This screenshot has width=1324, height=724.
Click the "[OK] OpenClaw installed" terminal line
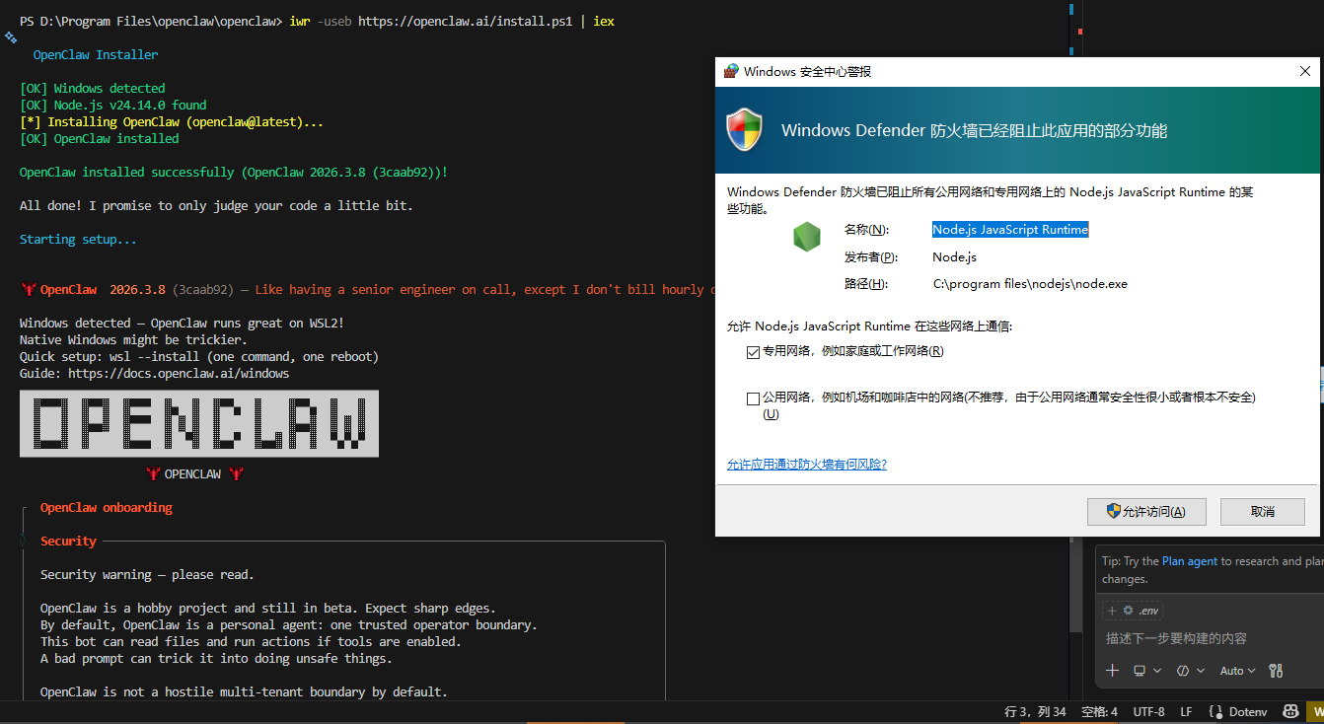pos(100,139)
